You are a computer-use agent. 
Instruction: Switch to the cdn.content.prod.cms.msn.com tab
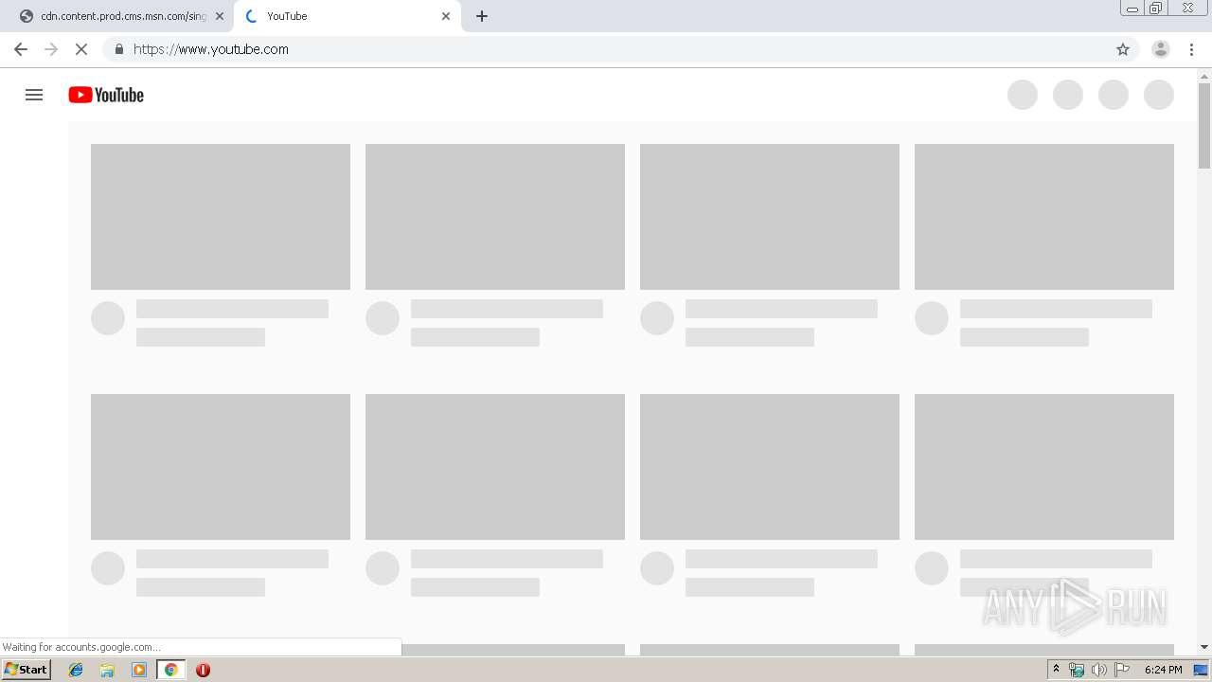point(121,16)
